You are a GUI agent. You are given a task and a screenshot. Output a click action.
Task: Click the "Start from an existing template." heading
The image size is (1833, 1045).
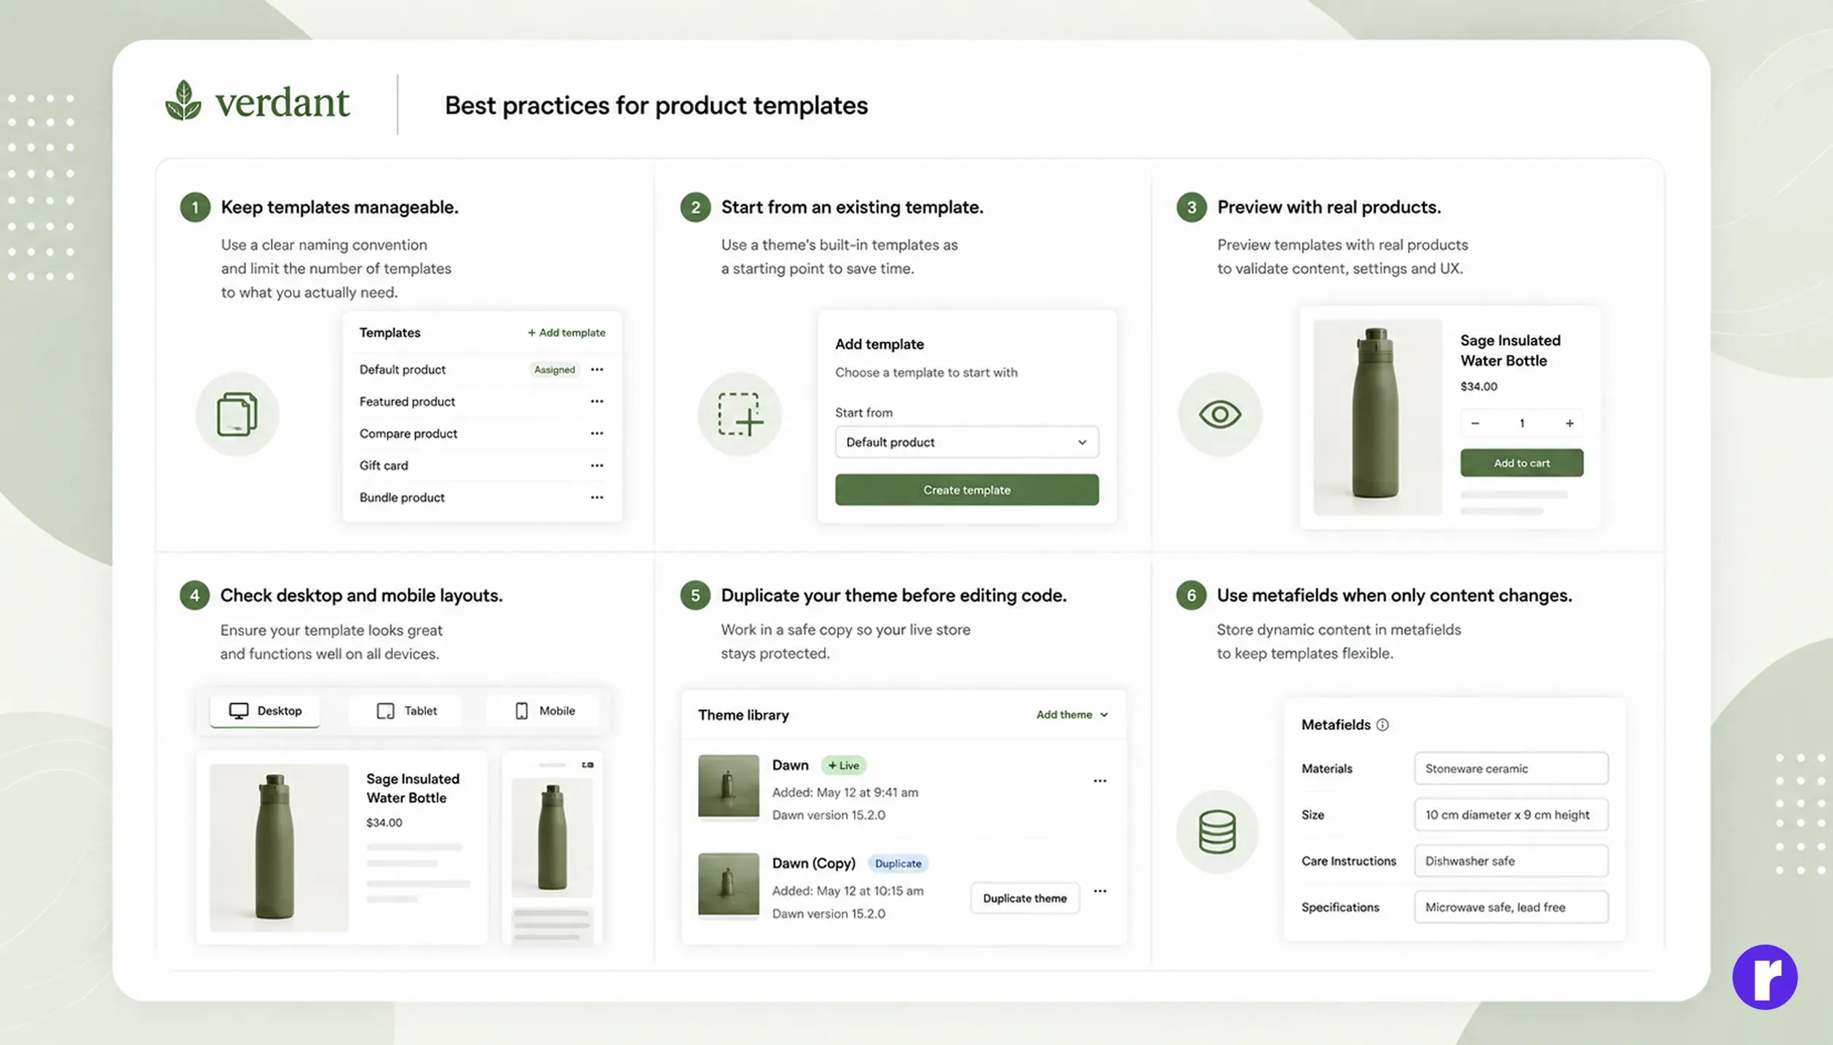(852, 207)
